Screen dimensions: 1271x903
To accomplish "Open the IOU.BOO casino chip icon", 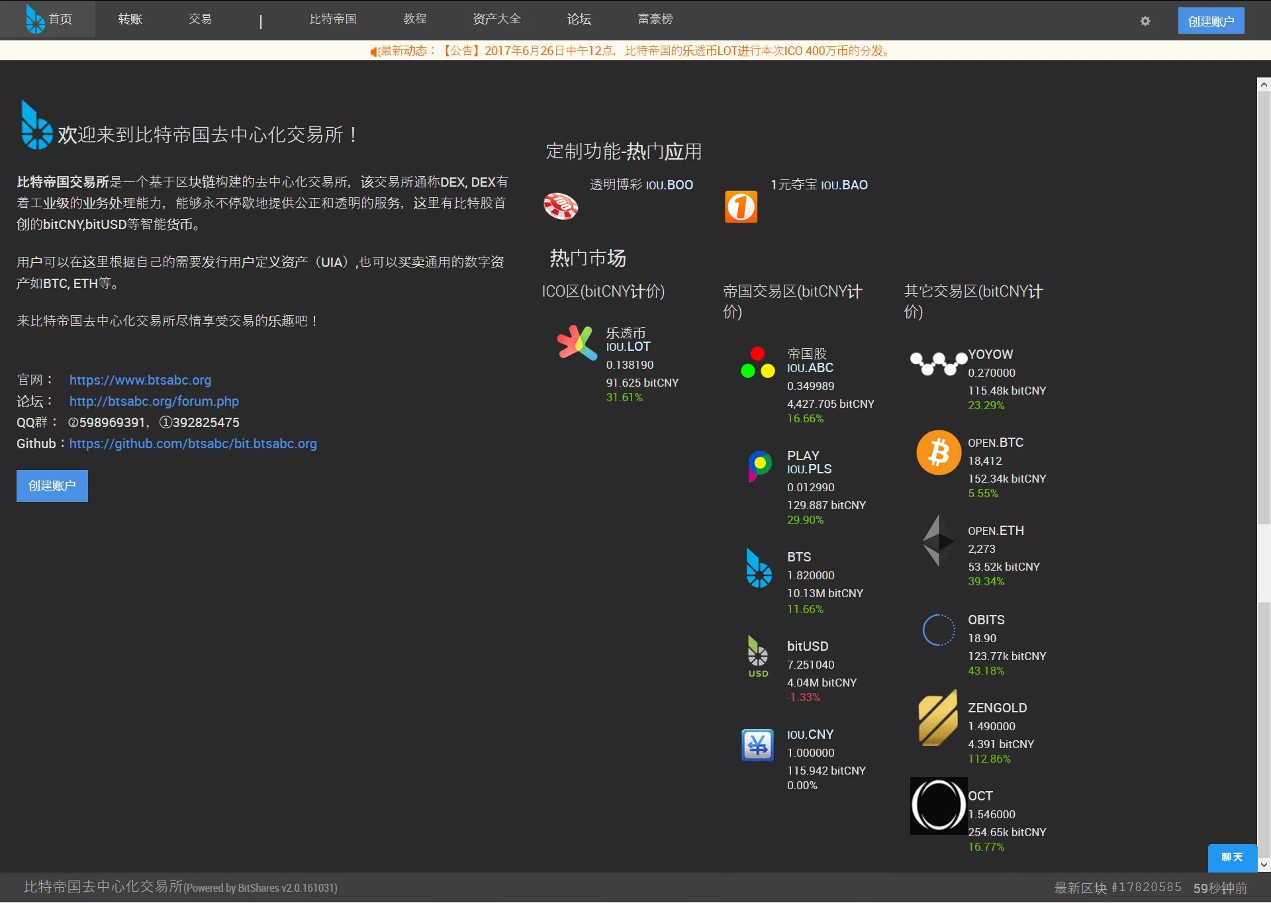I will pos(561,206).
